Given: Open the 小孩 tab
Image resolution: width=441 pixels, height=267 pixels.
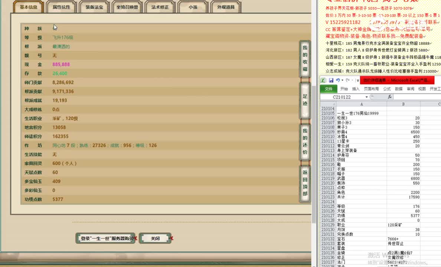Looking at the screenshot, I should (193, 7).
